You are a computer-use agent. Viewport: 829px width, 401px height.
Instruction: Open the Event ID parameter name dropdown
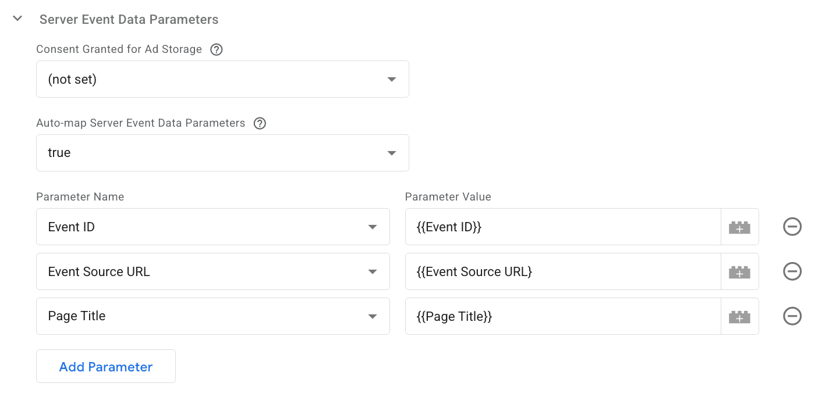pos(213,227)
